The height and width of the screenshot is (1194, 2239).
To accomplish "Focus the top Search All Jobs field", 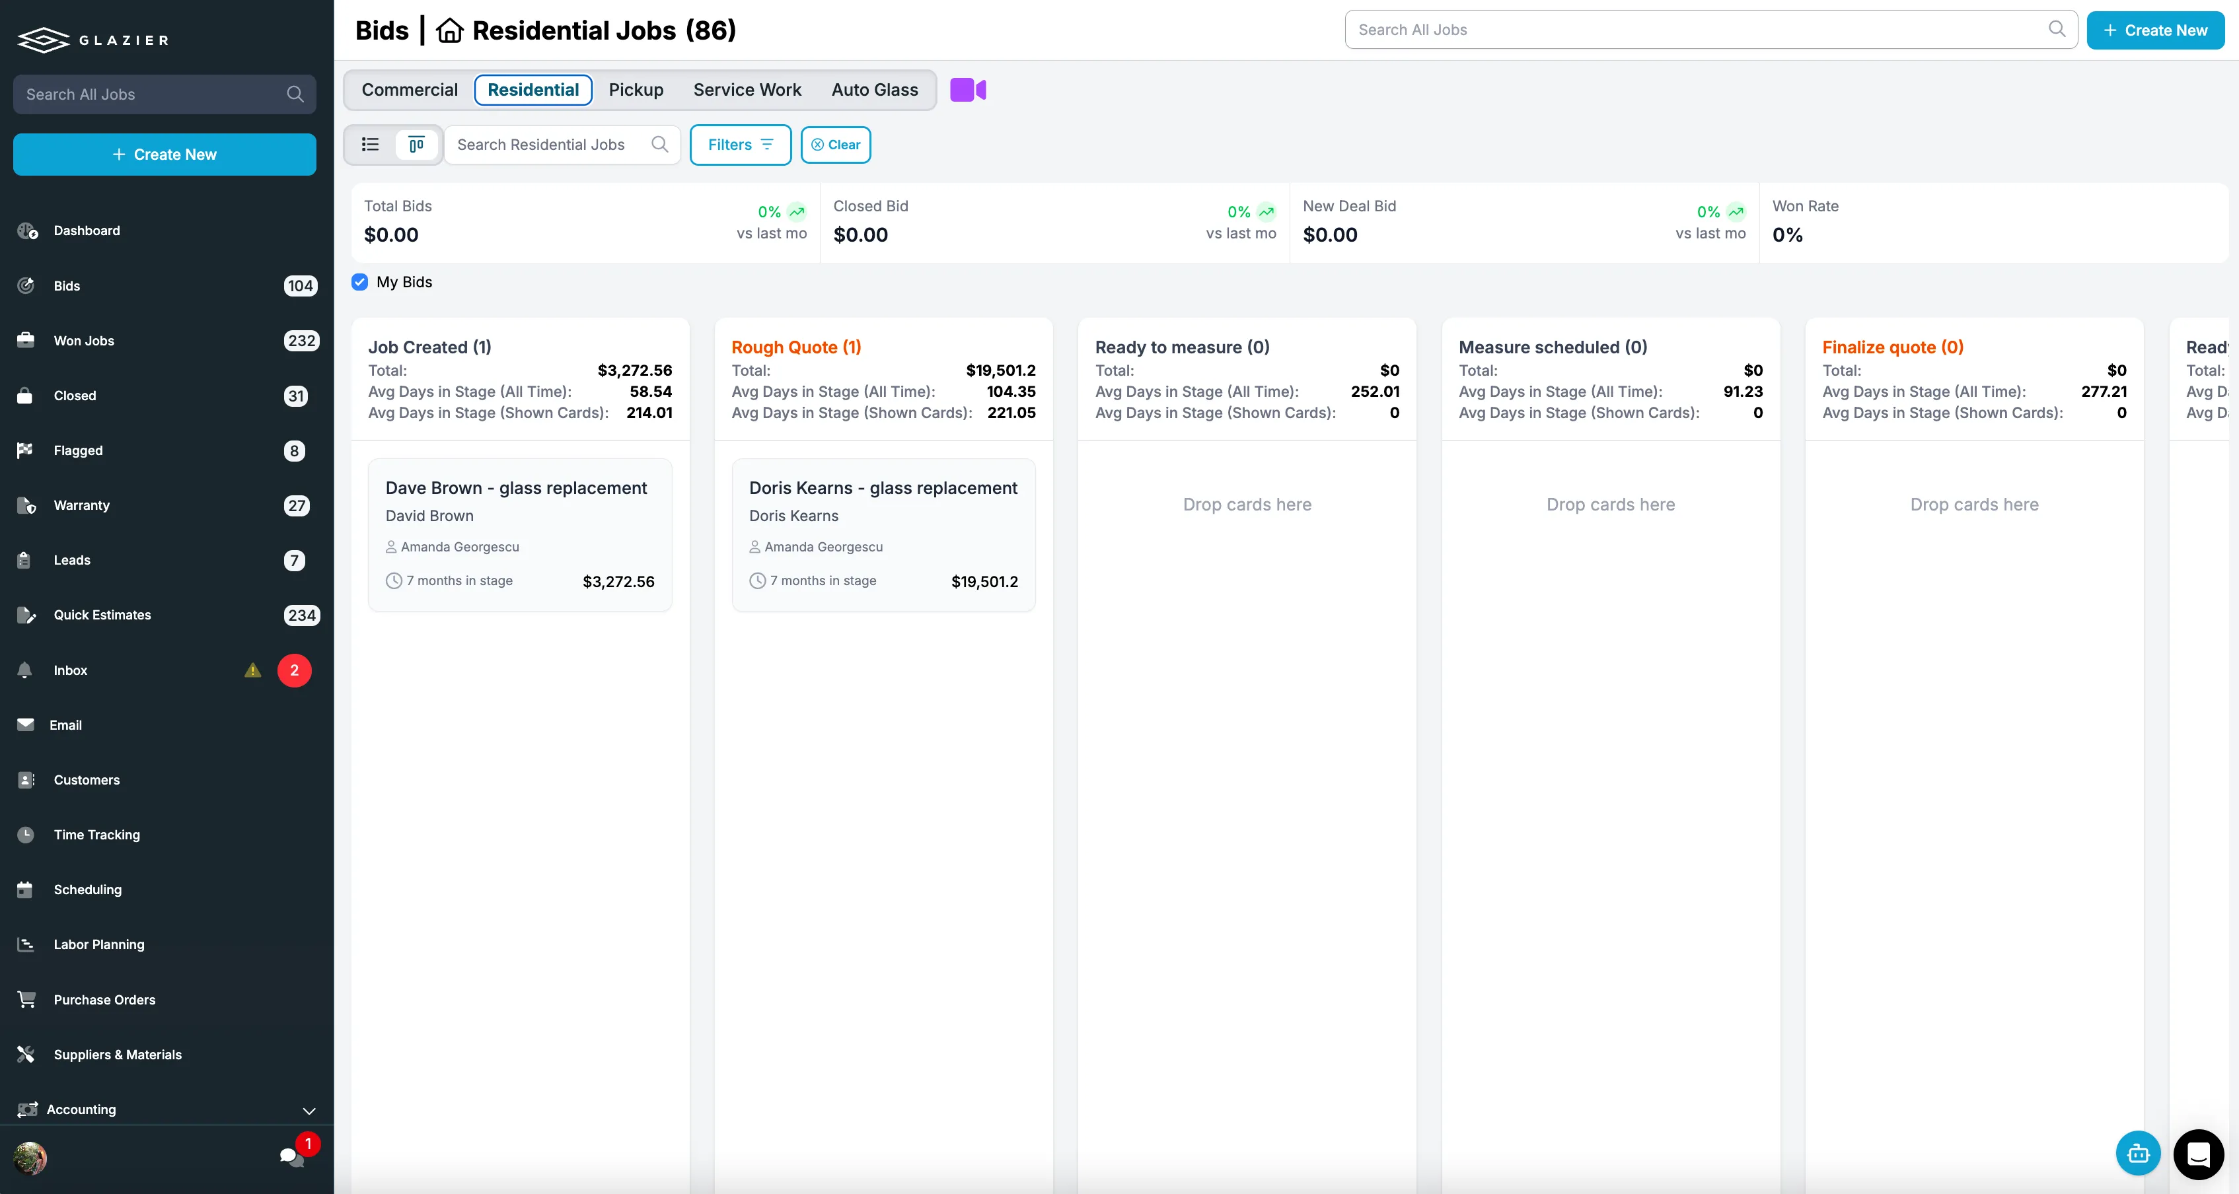I will [1710, 30].
